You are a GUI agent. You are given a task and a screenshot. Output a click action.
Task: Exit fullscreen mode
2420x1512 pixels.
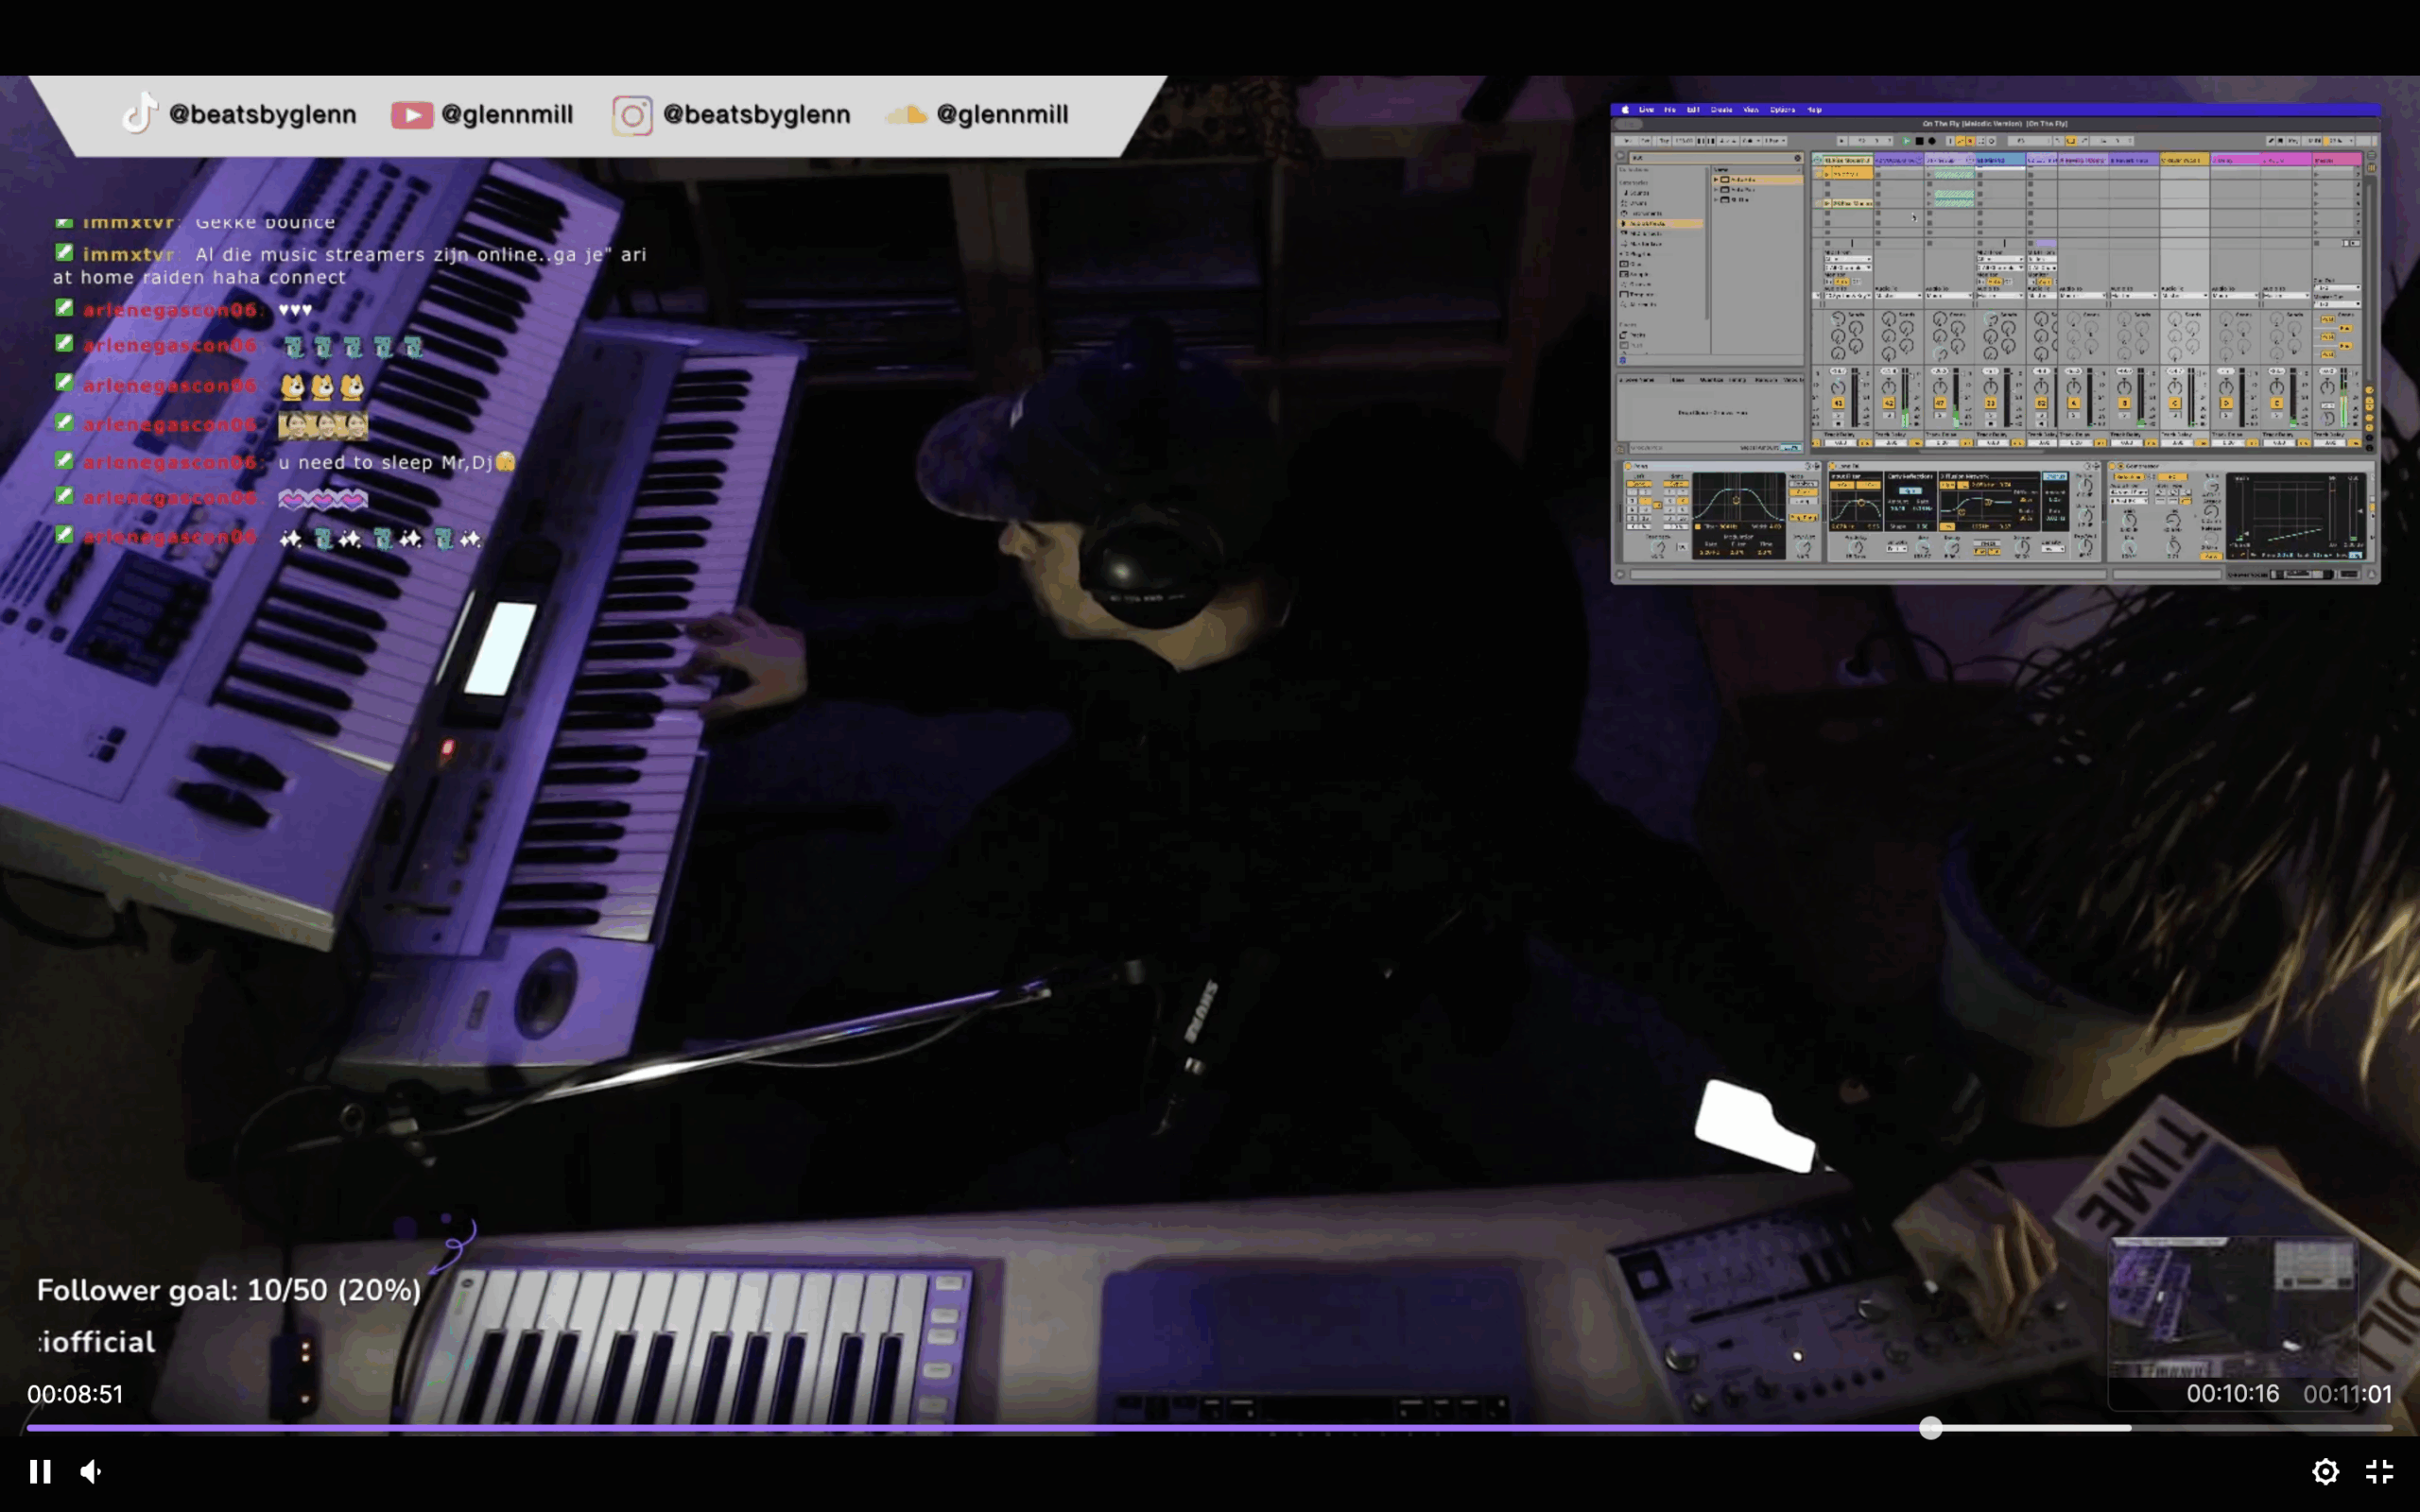point(2379,1471)
